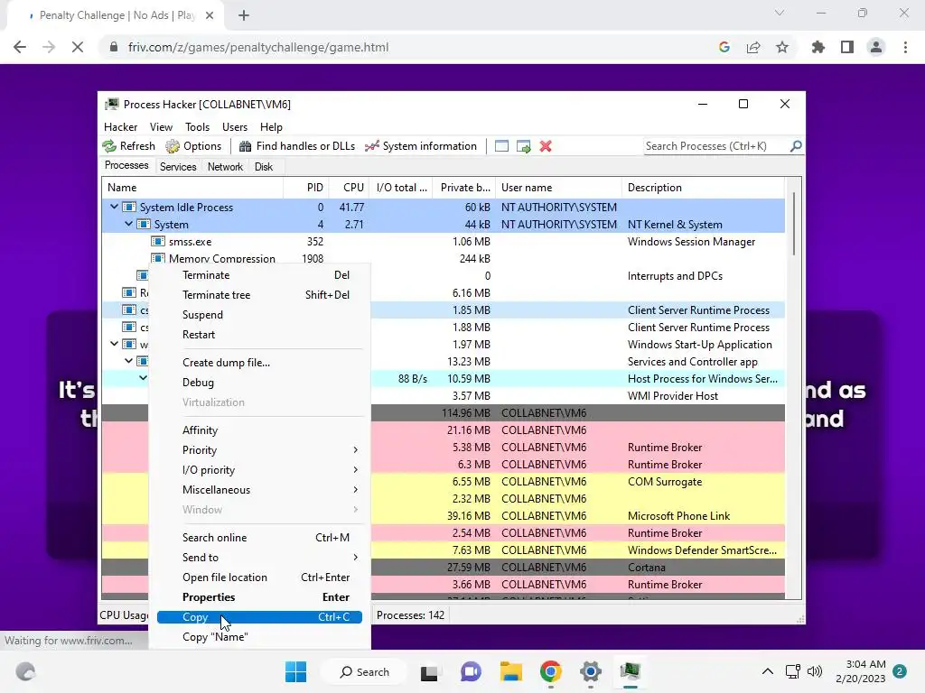Stop loading the Chrome page
Image resolution: width=925 pixels, height=693 pixels.
click(78, 47)
